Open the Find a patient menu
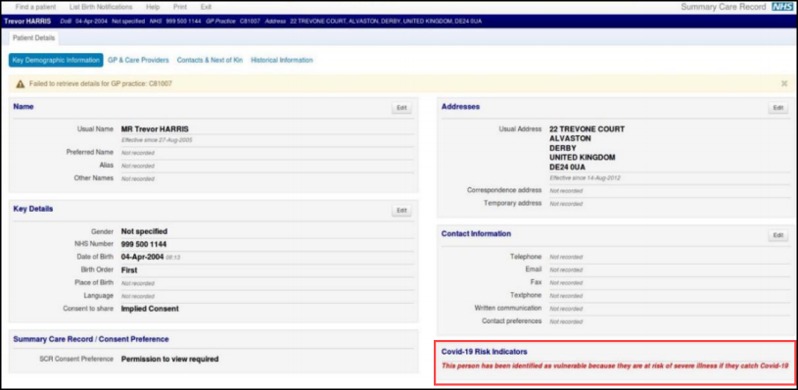Viewport: 798px width, 390px height. tap(35, 7)
